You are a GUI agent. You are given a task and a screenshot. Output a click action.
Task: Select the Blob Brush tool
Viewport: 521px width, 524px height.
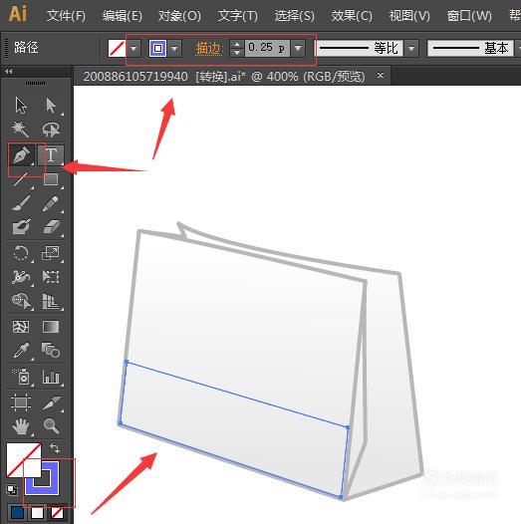[x=21, y=227]
